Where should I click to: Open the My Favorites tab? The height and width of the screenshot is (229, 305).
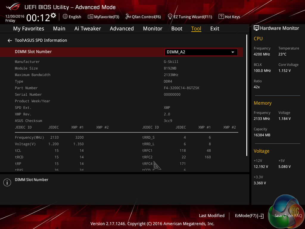29,29
